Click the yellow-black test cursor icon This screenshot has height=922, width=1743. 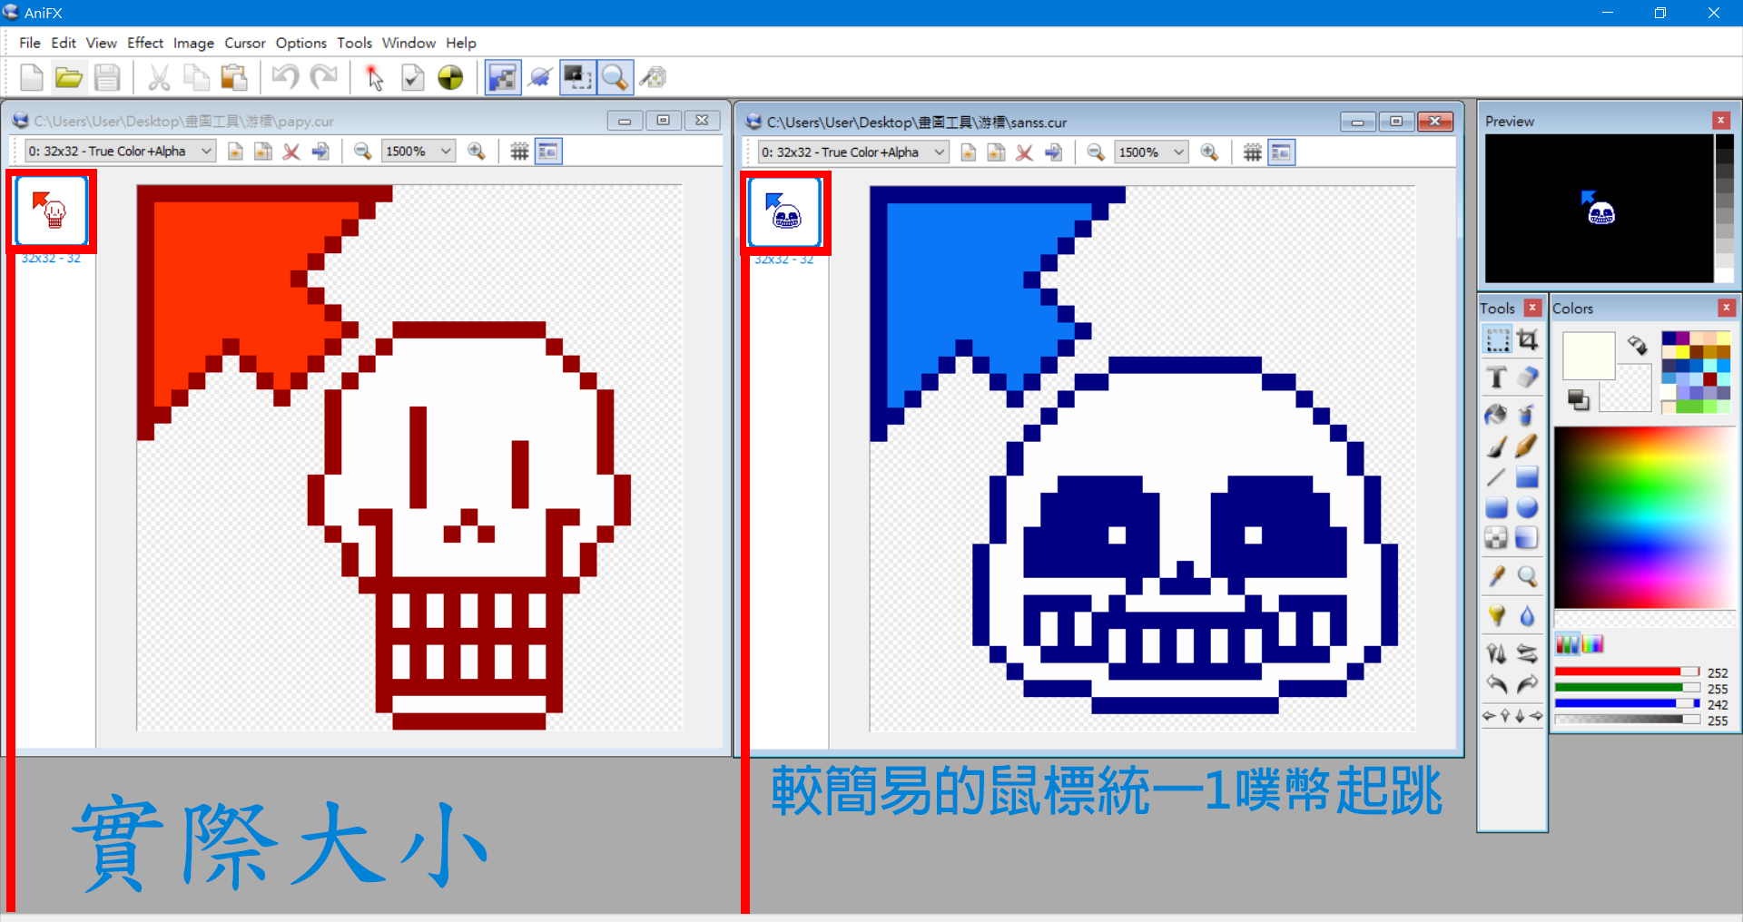[x=450, y=78]
